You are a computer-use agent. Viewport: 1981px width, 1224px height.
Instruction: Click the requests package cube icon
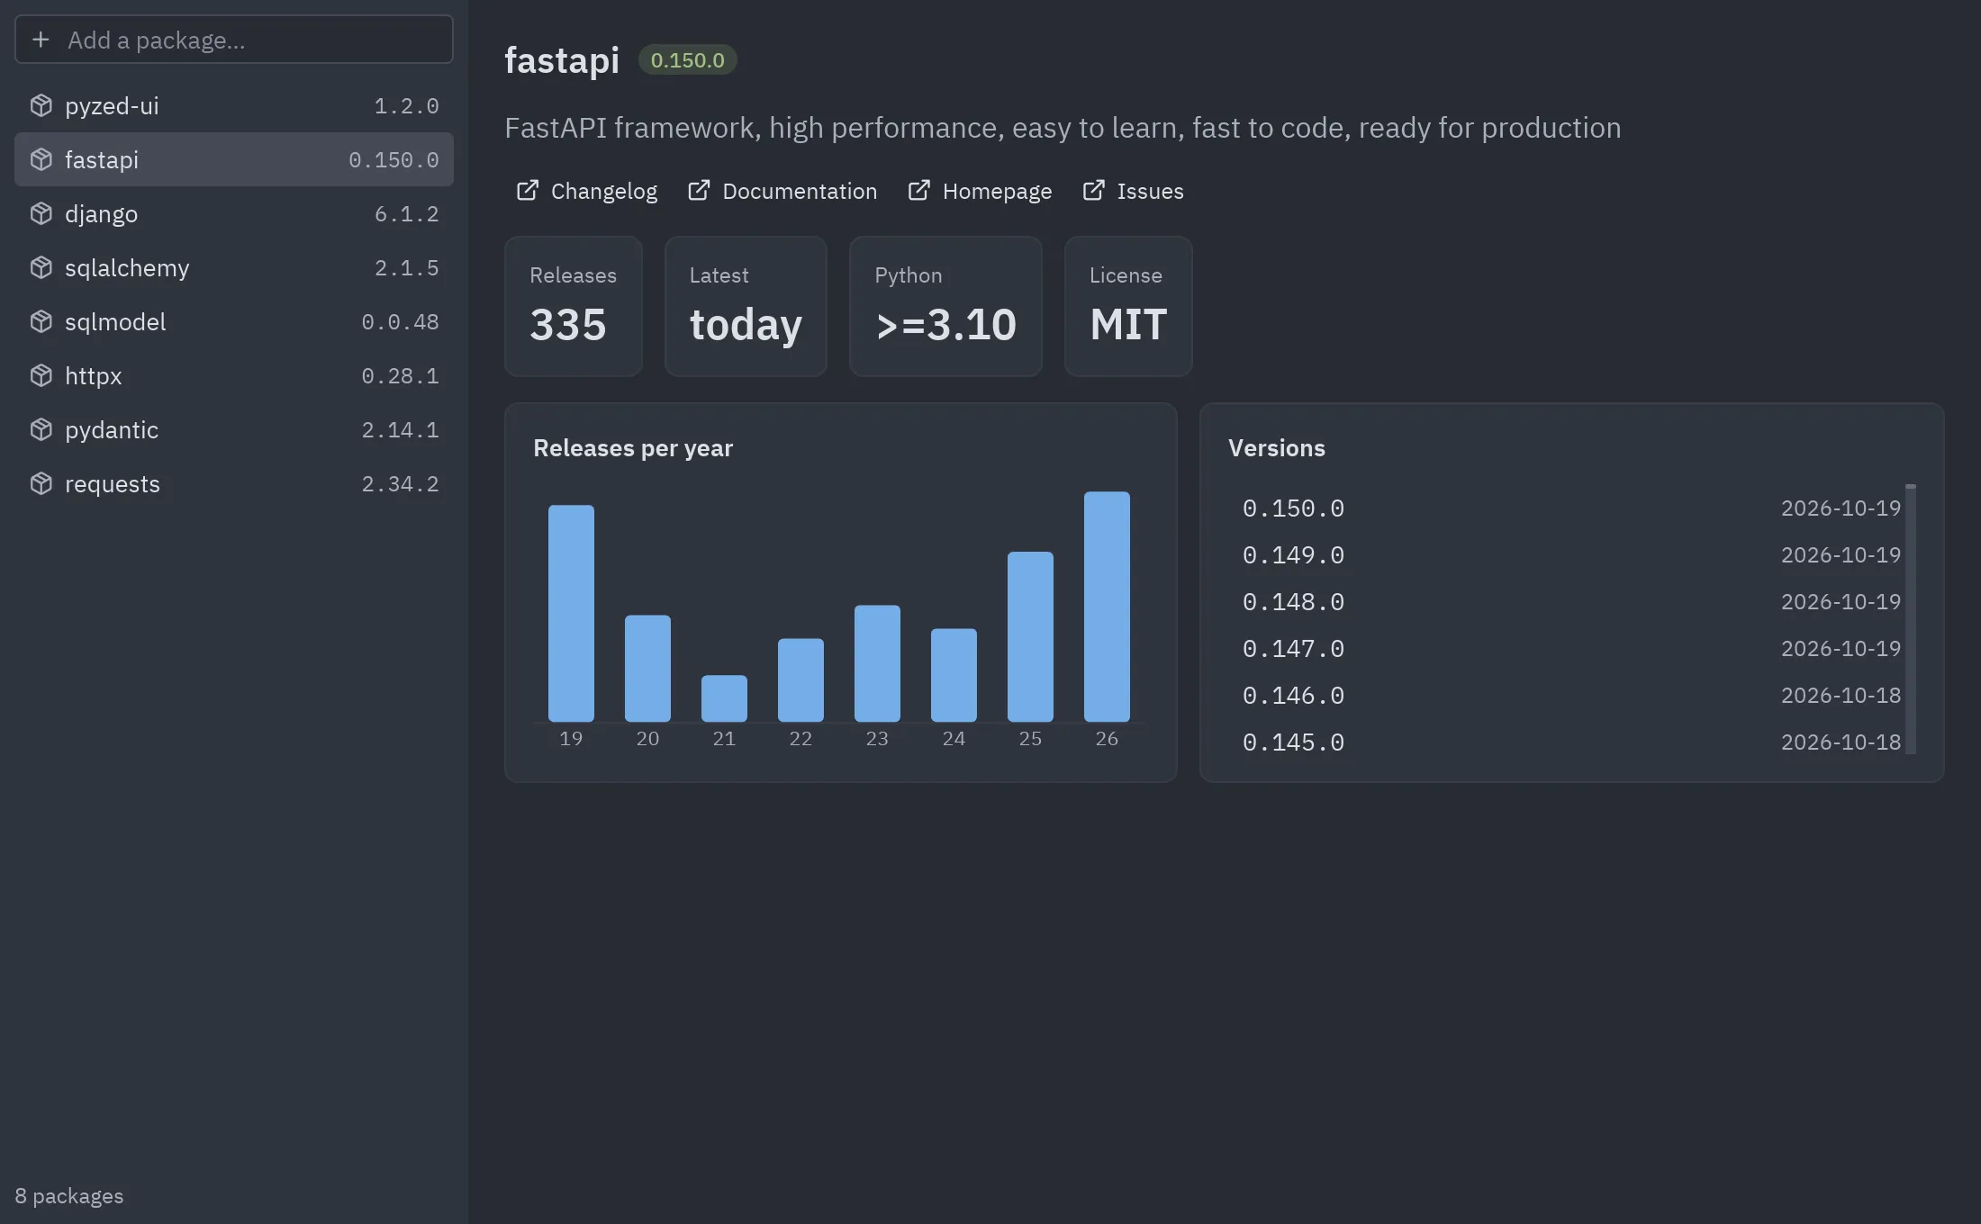click(x=41, y=483)
